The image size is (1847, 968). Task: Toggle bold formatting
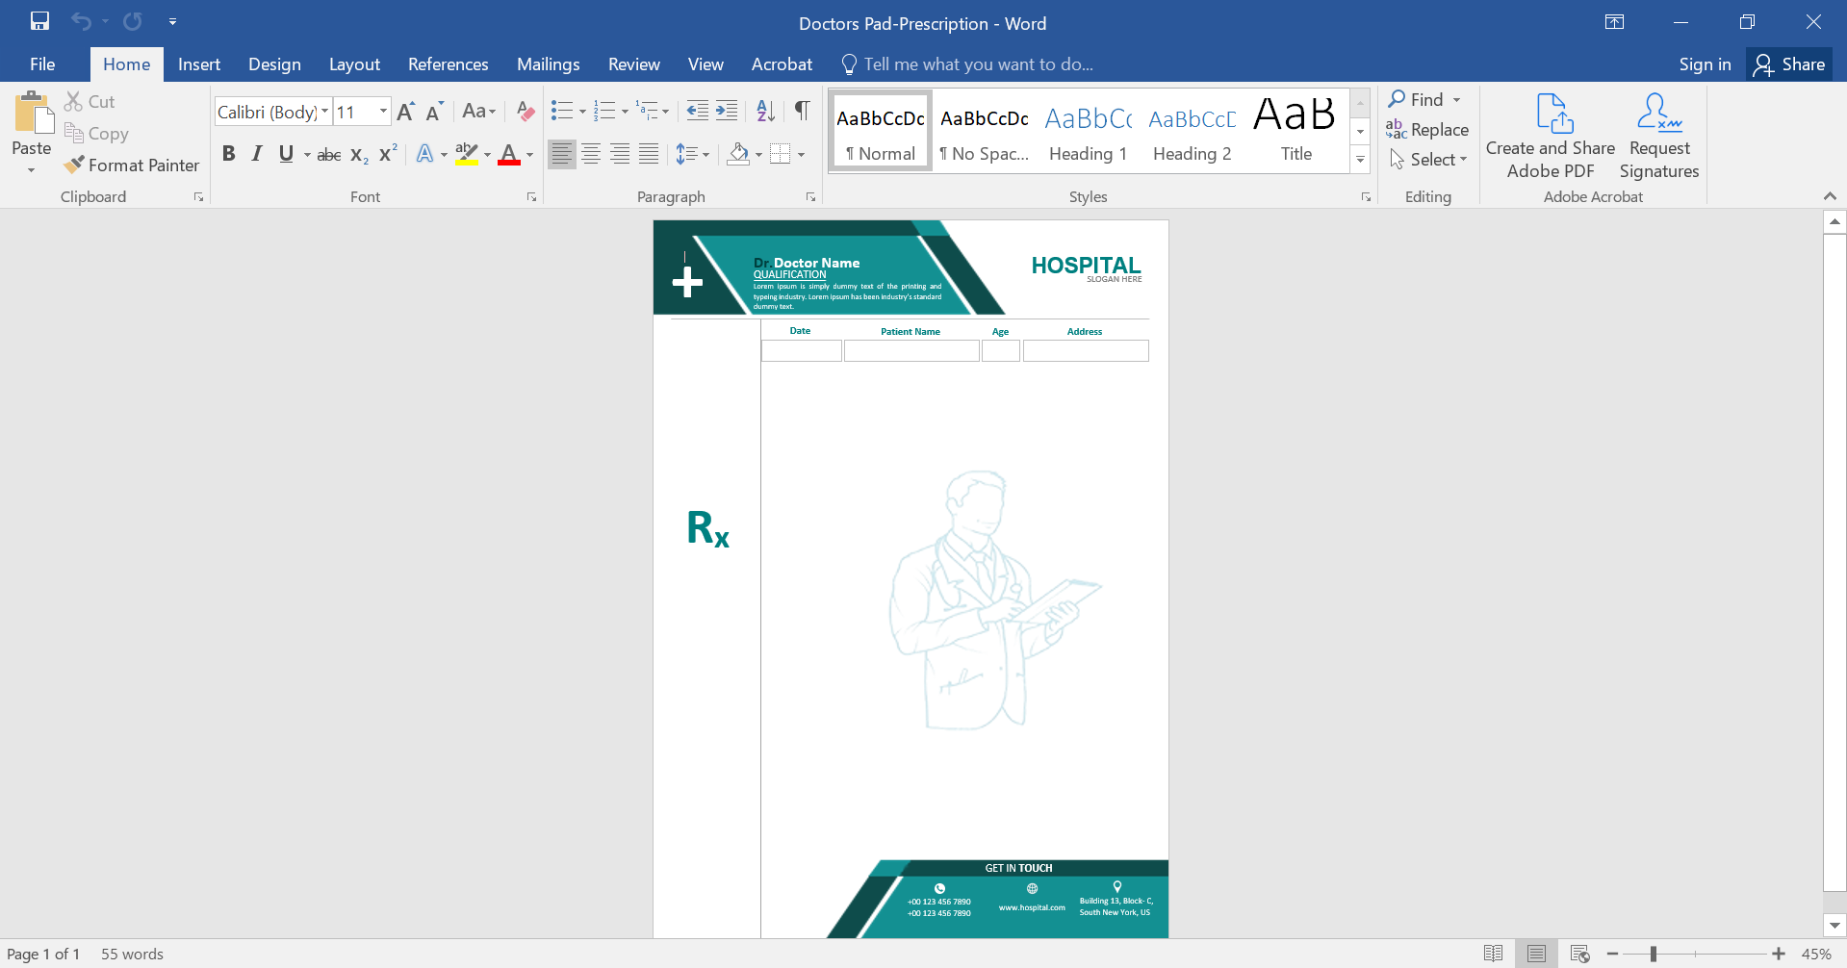228,153
